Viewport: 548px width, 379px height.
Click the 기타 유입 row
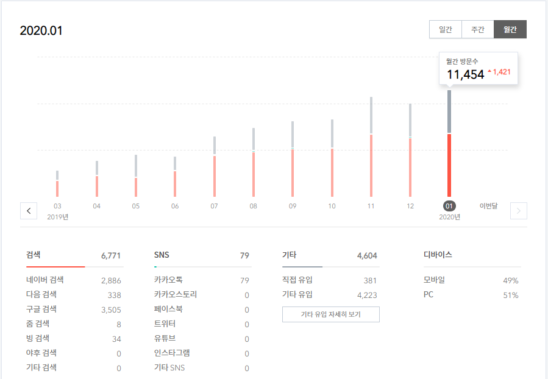tap(330, 295)
